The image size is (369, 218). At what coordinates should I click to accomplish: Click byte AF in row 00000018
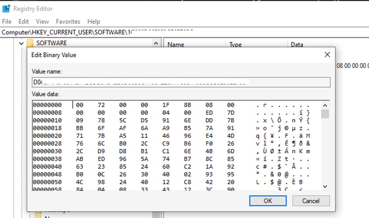pyautogui.click(x=123, y=128)
